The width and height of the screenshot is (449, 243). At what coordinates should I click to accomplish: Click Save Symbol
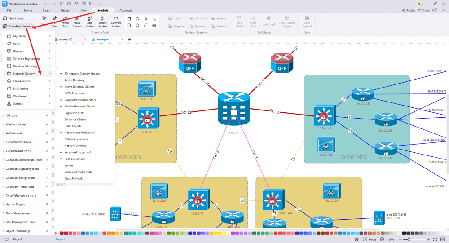[x=307, y=22]
